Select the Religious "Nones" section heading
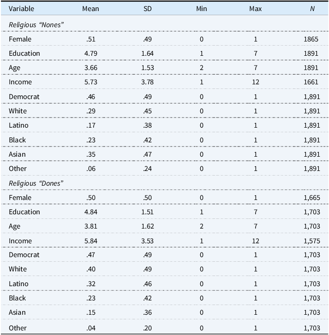 tap(36, 24)
